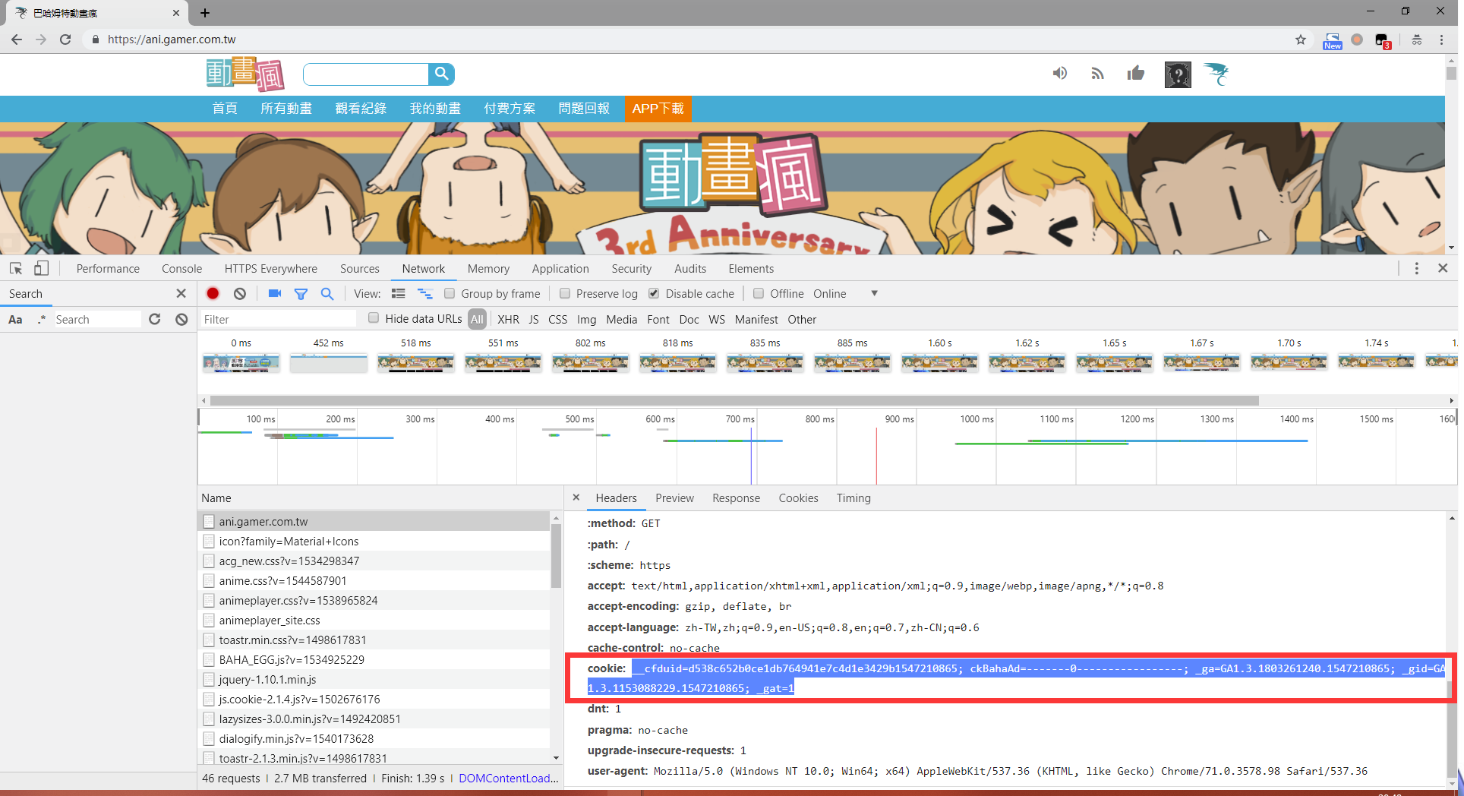Check the Offline checkbox
This screenshot has height=796, width=1464.
(758, 294)
